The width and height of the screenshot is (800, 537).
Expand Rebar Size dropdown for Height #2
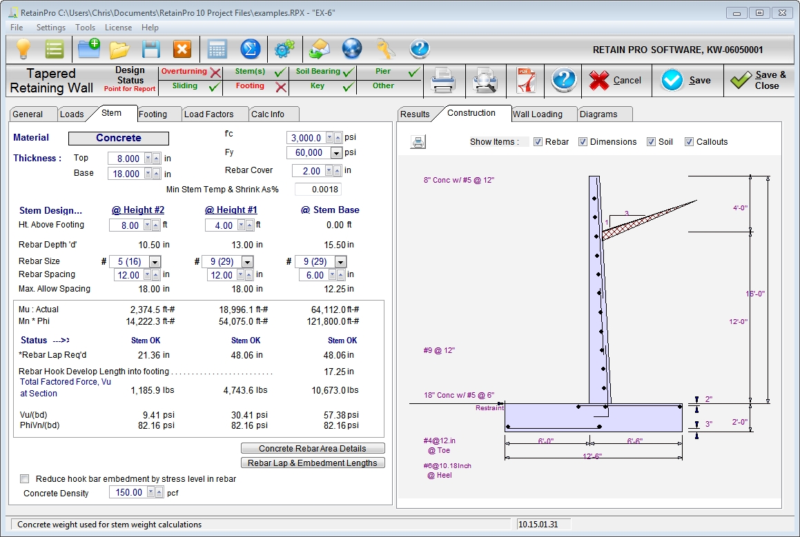(x=155, y=262)
